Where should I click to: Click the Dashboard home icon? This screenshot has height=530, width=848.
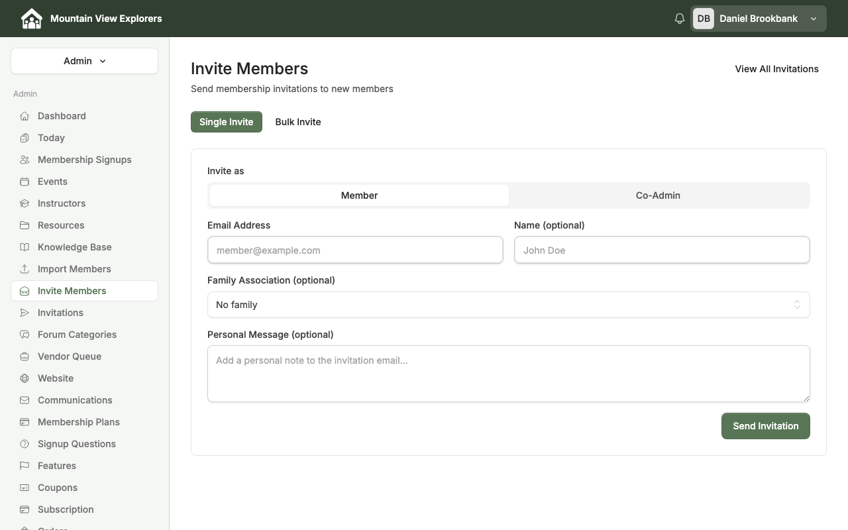[25, 116]
